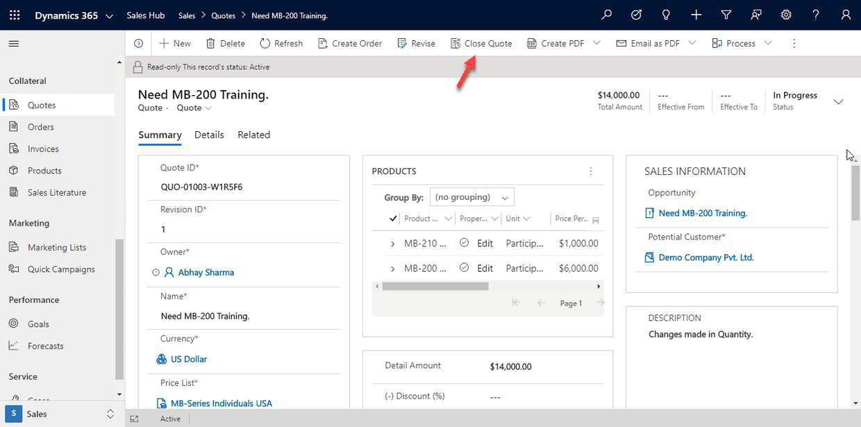Select all products with the header checkmark

(x=392, y=218)
